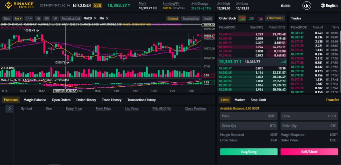
Task: Remove the MA indicator with X
Action: coord(107,19)
